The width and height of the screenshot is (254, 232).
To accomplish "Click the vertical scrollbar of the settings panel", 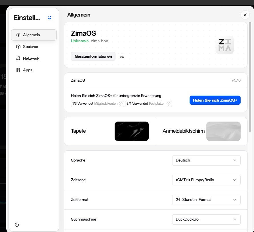I will 250,77.
